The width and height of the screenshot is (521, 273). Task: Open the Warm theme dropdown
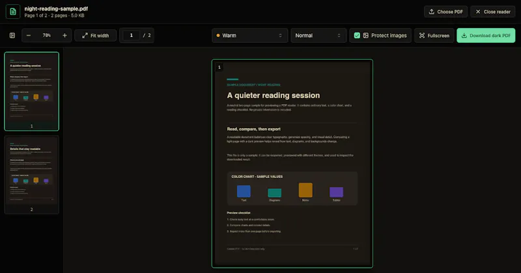click(249, 36)
